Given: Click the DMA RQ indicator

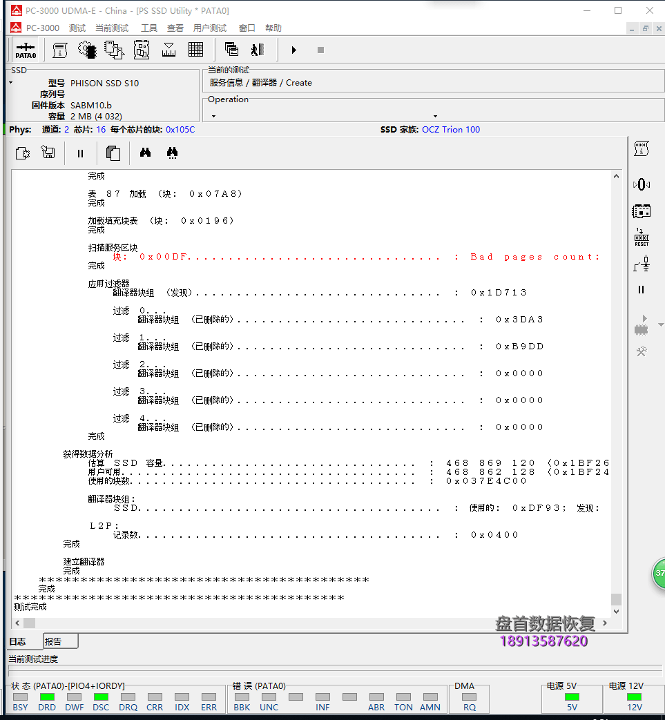Looking at the screenshot, I should (470, 697).
